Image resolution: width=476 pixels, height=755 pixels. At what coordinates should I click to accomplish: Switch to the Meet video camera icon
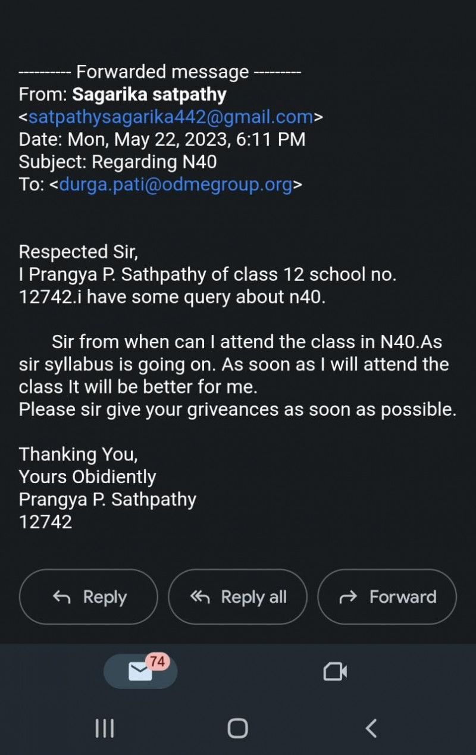[x=334, y=672]
